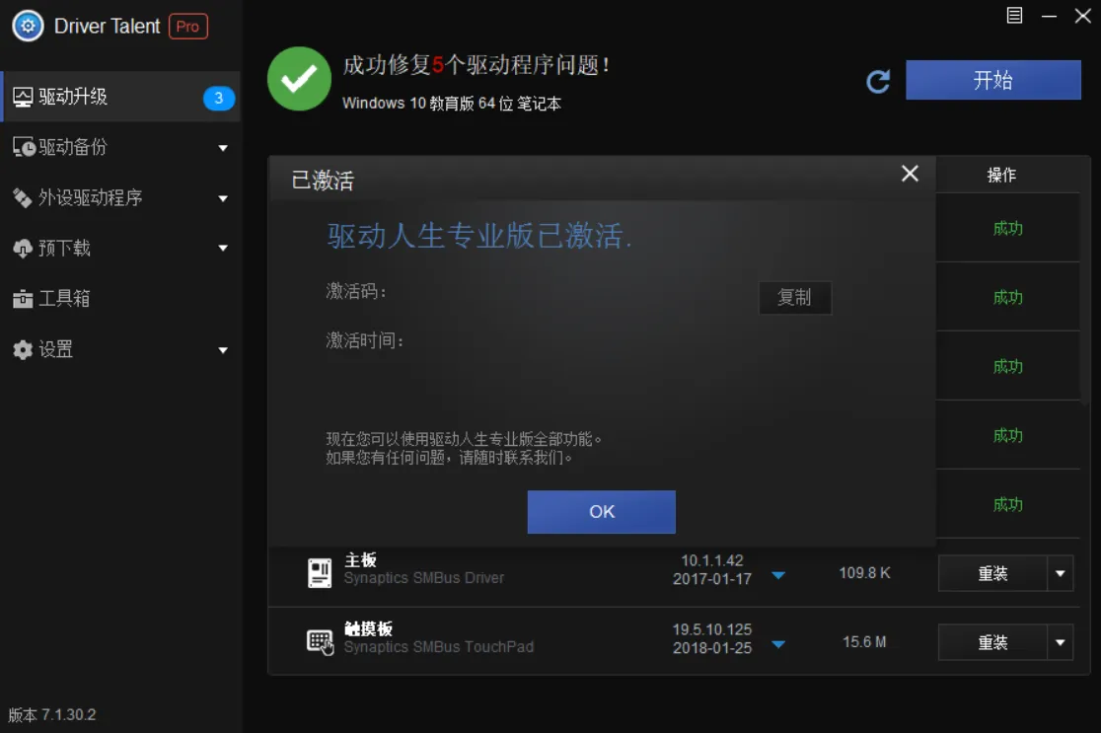Minimize the Driver Talent window

[x=1049, y=16]
